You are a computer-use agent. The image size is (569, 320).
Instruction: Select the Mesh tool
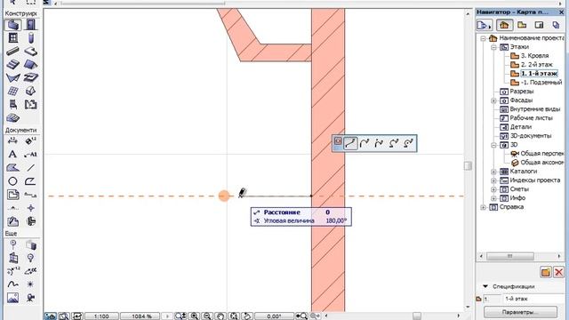(x=13, y=118)
